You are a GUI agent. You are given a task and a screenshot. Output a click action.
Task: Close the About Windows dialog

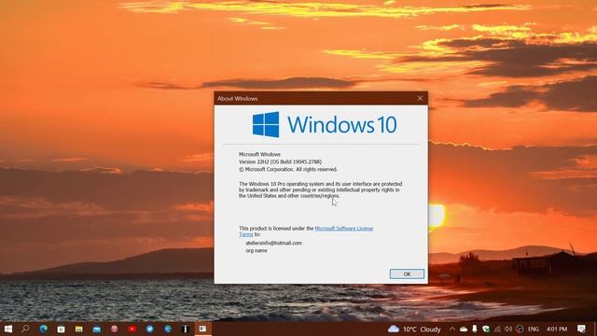(420, 98)
